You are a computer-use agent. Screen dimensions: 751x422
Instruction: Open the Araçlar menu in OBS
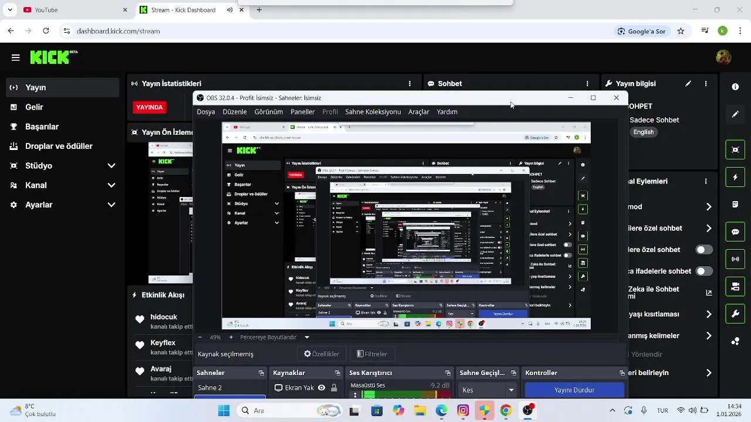419,112
